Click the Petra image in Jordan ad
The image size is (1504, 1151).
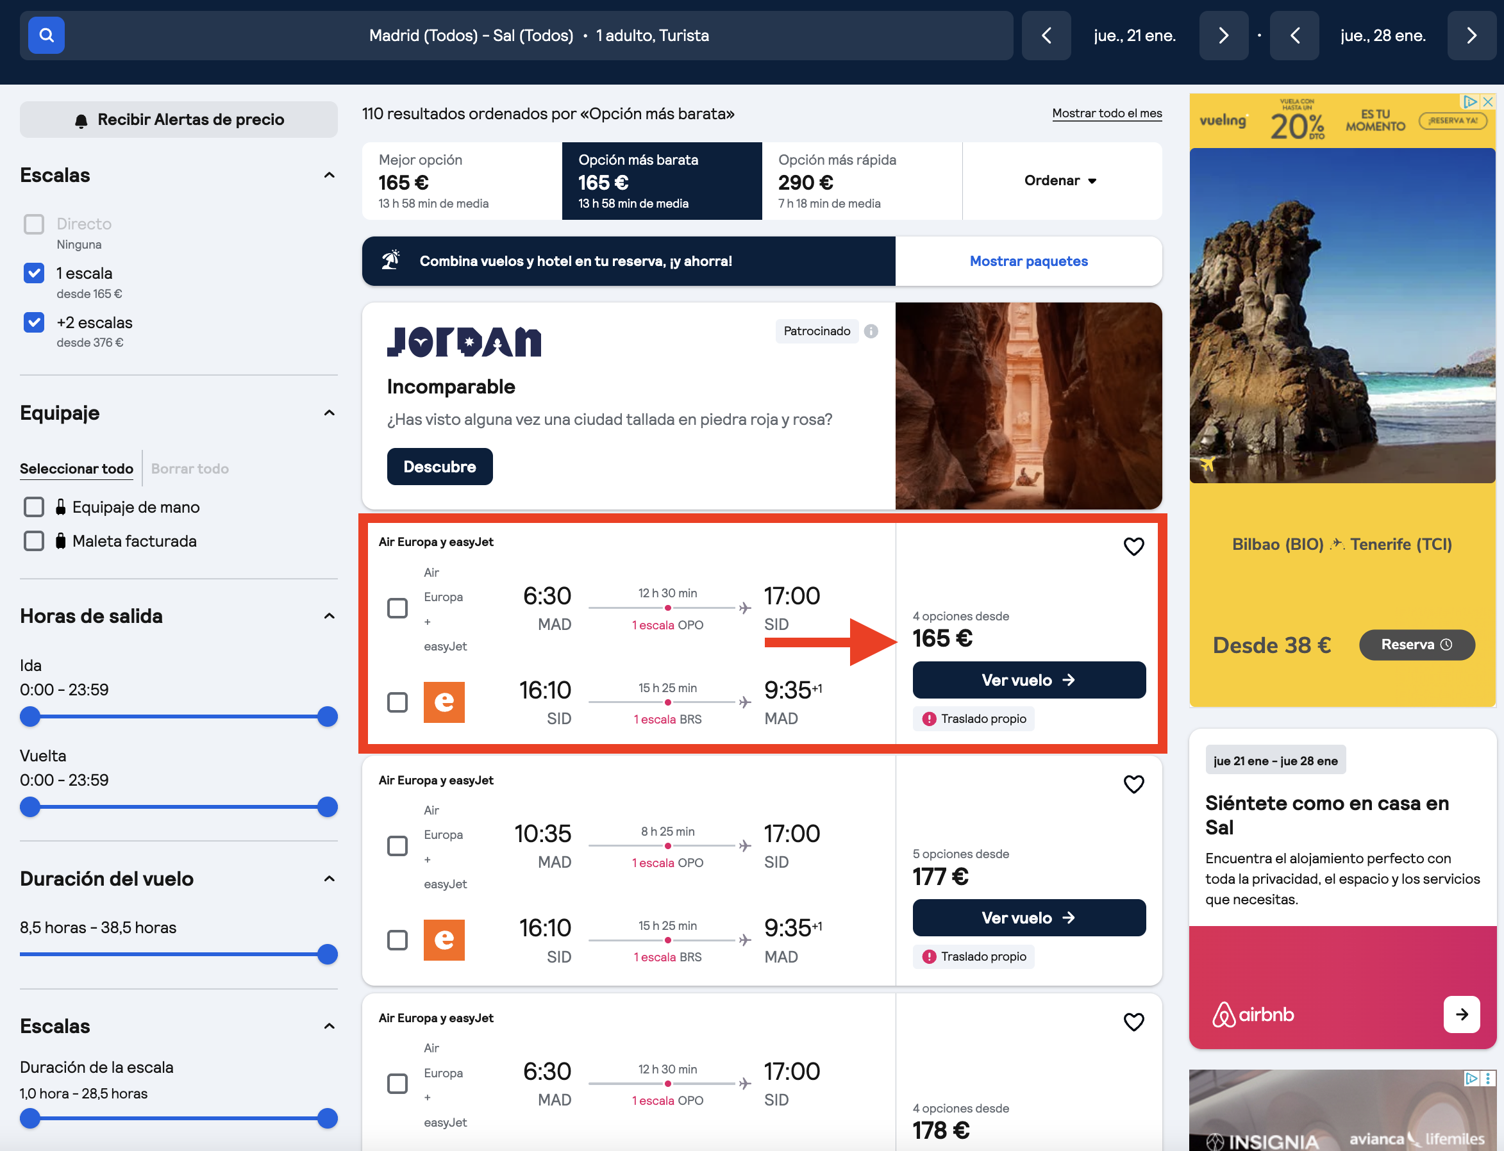click(x=1028, y=406)
